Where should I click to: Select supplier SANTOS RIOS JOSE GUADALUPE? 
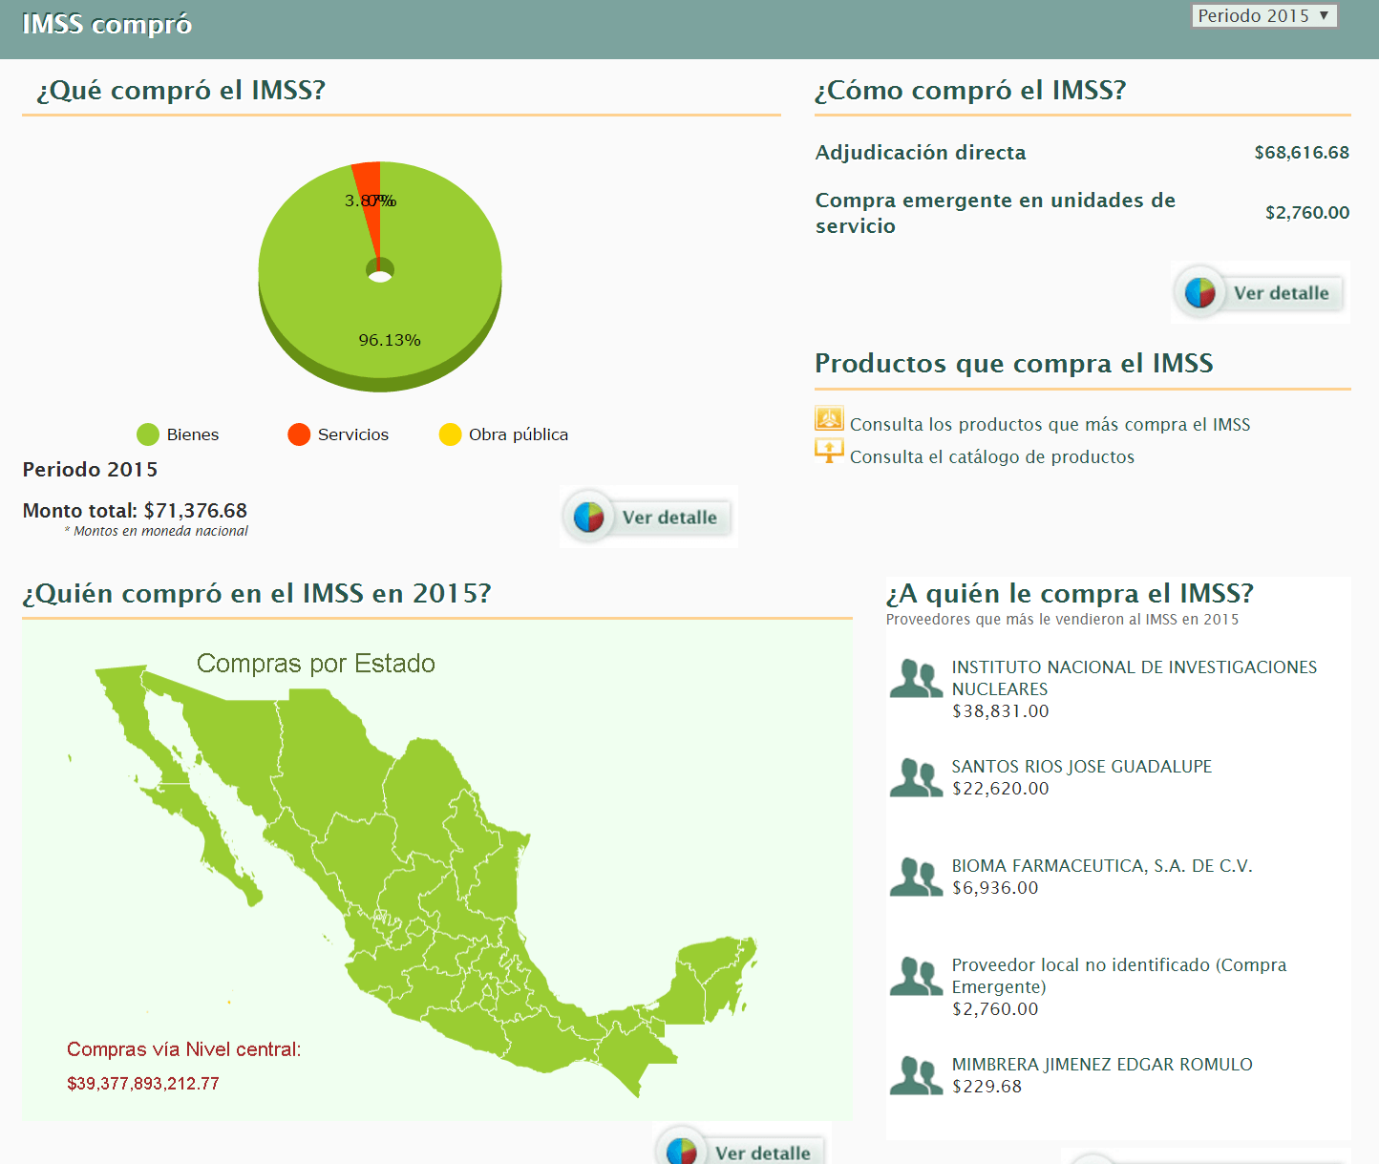point(1081,767)
